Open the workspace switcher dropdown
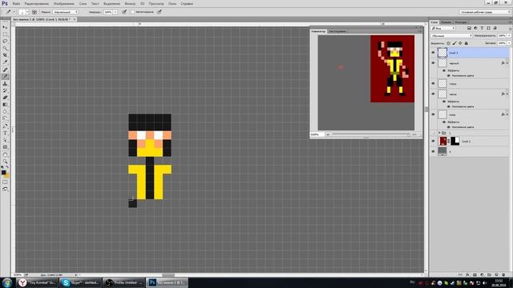513x288 pixels. tap(485, 12)
